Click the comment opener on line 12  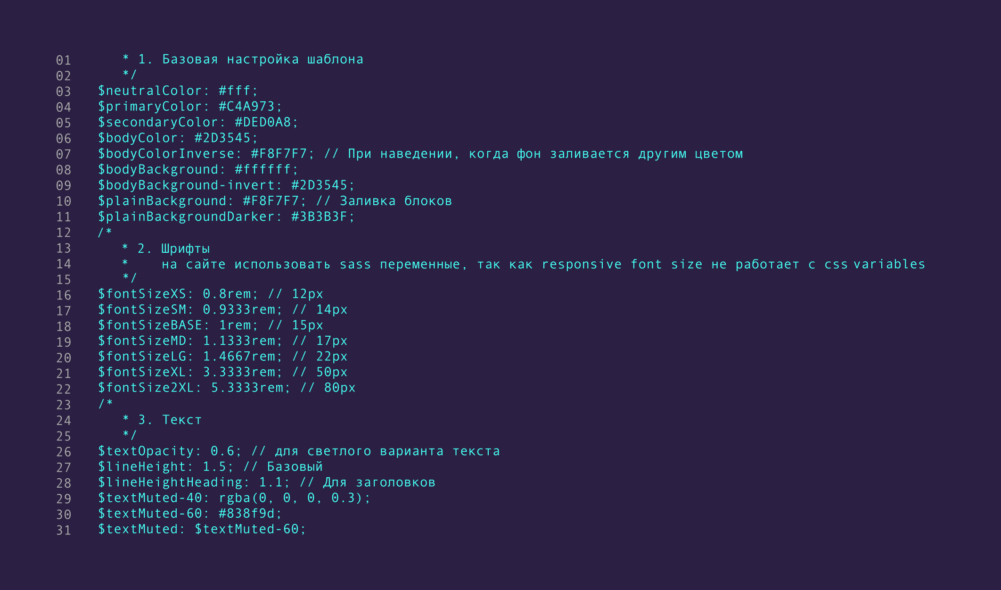pyautogui.click(x=105, y=232)
